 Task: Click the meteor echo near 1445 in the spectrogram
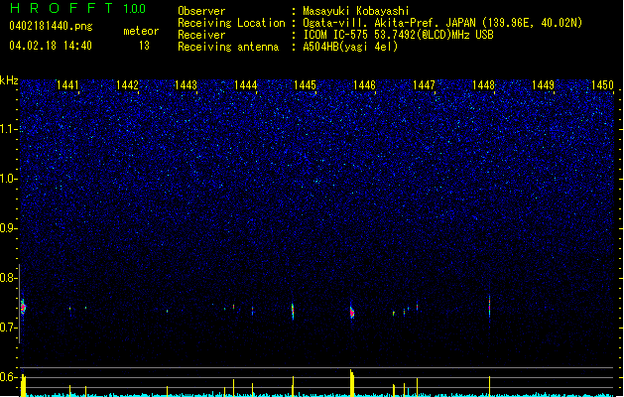(293, 312)
